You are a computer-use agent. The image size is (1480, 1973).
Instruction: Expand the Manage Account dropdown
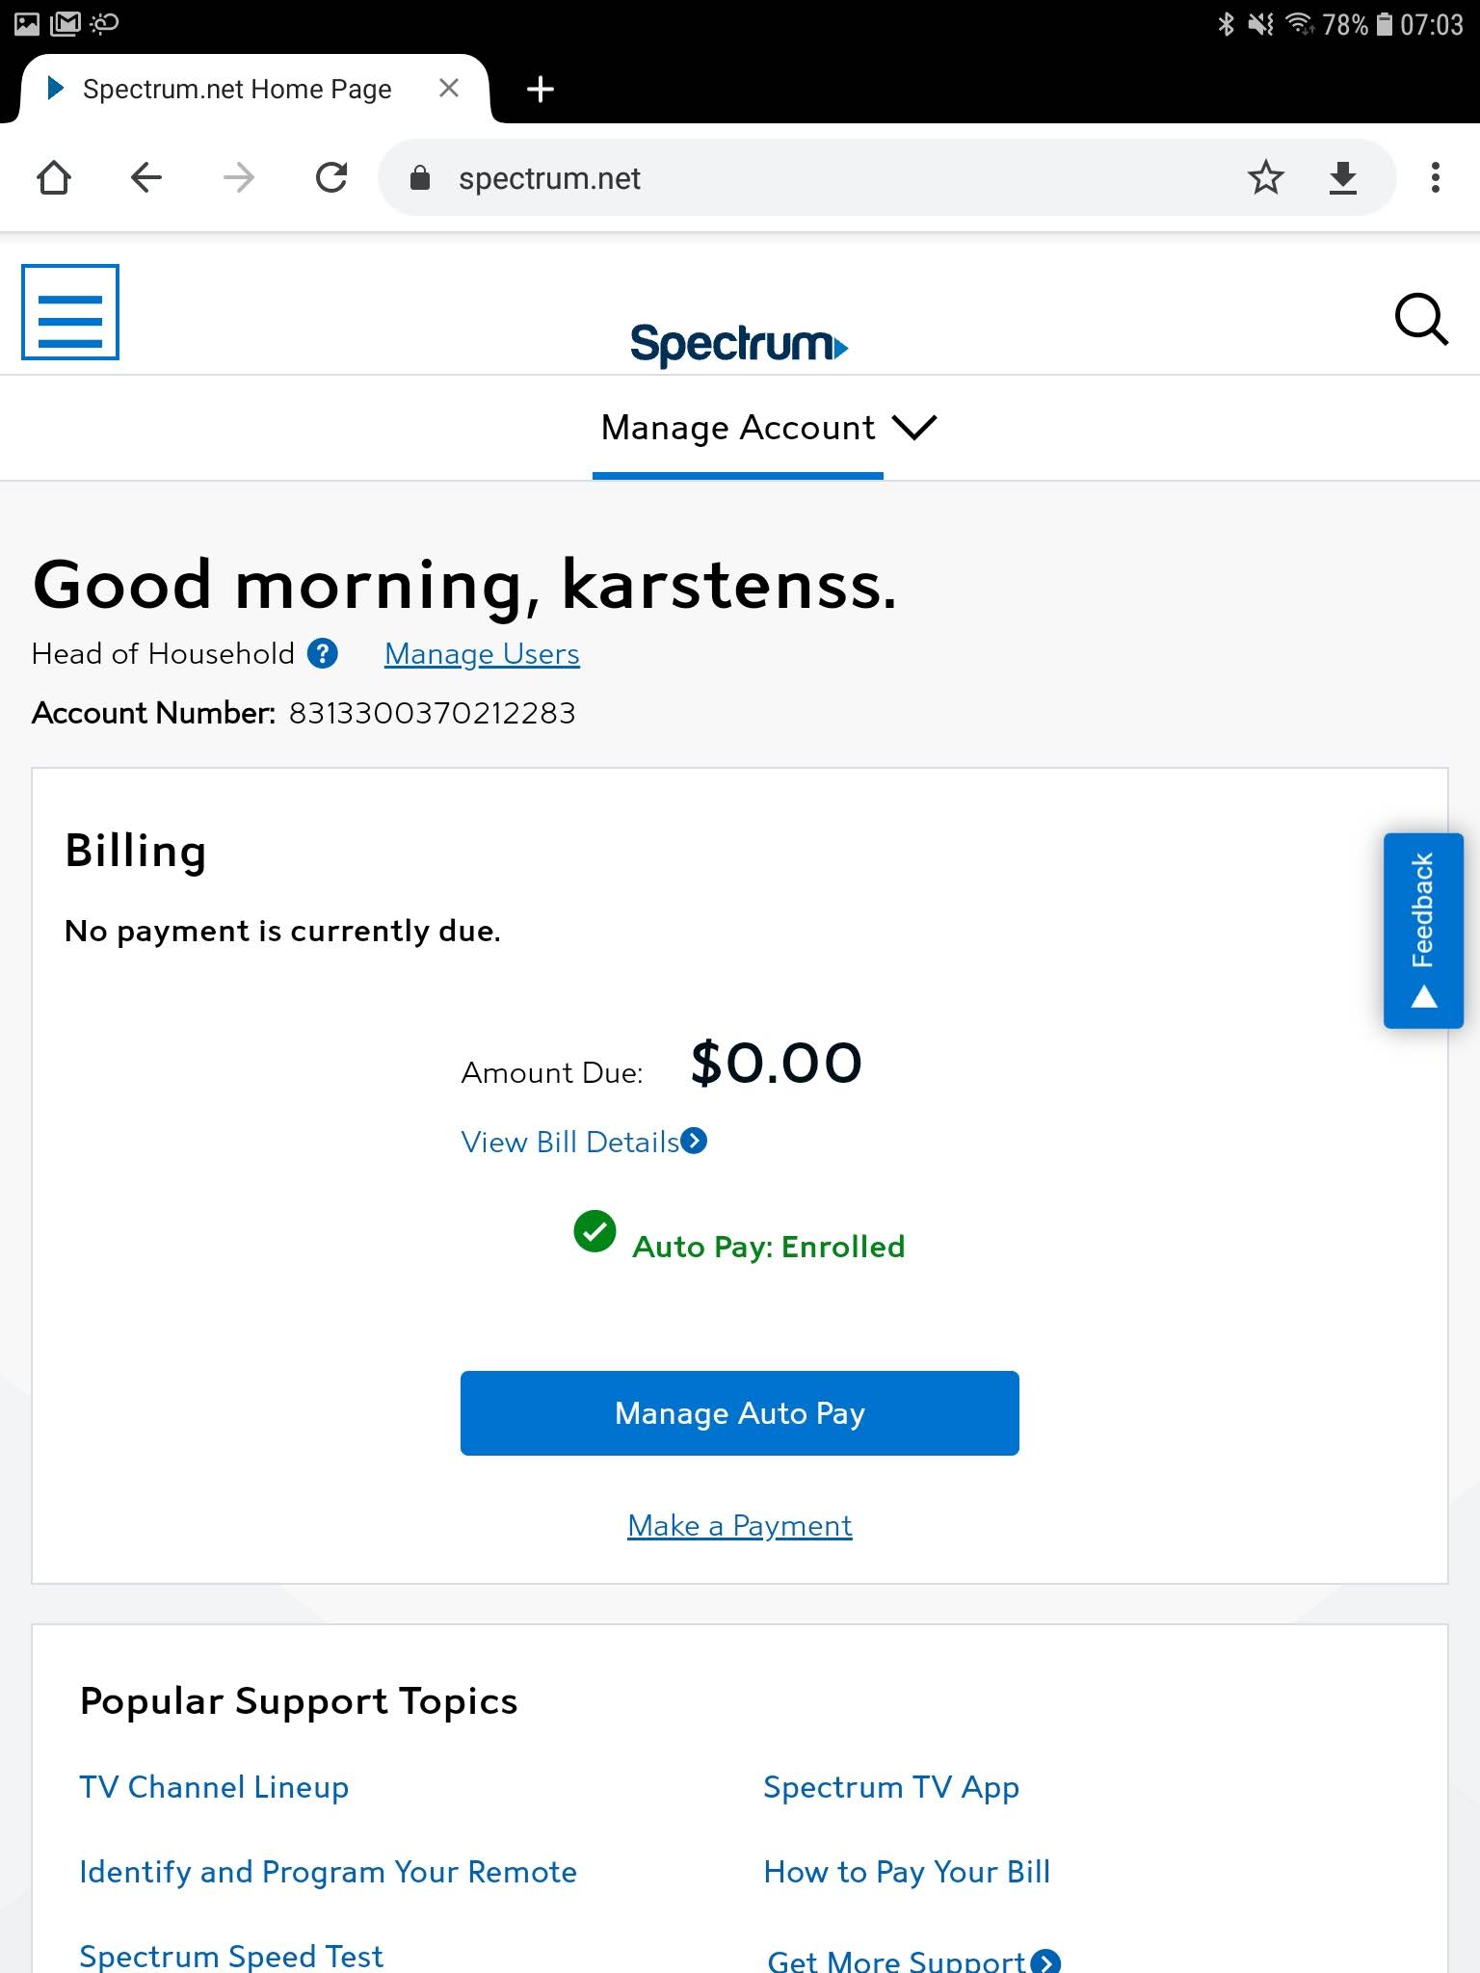tap(768, 428)
